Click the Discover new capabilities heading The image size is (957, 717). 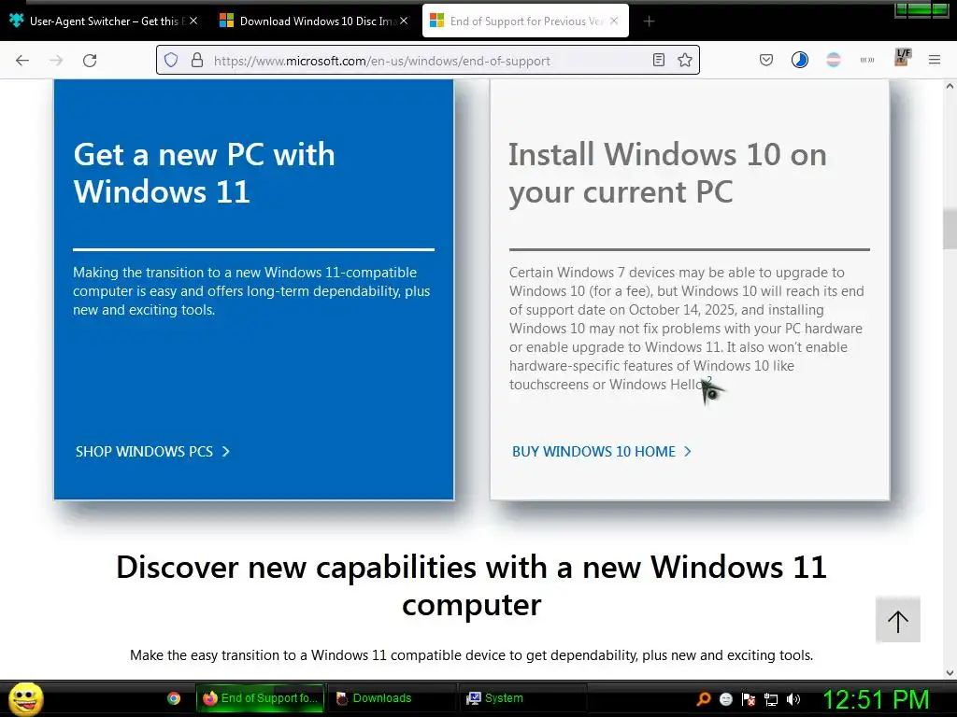pyautogui.click(x=471, y=585)
